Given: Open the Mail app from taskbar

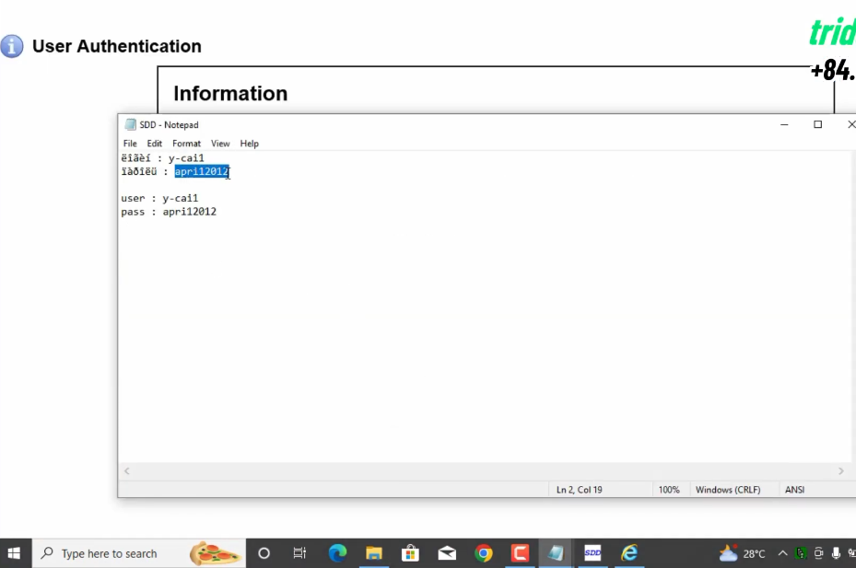Looking at the screenshot, I should tap(447, 553).
